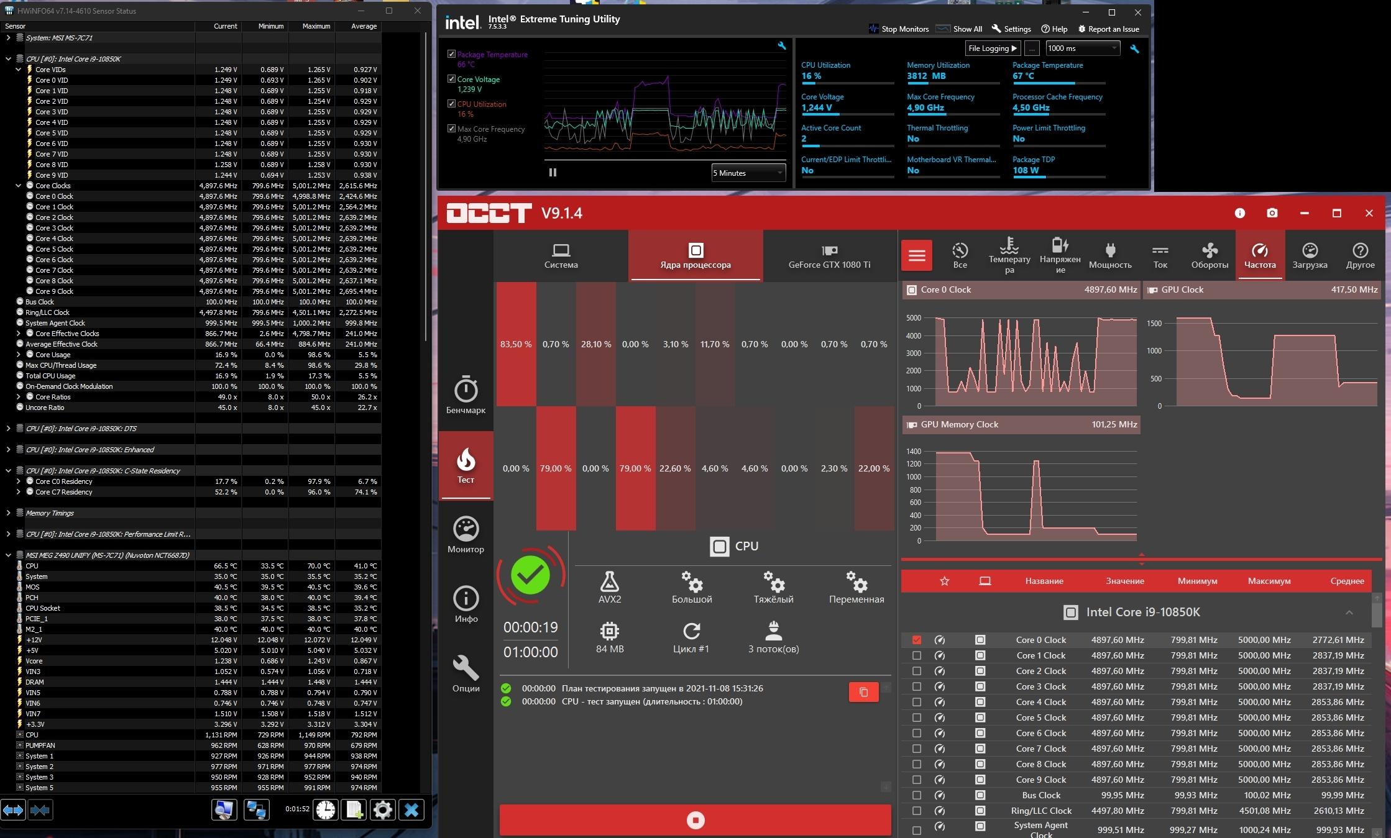
Task: Open Settings in Intel XTU
Action: coord(1011,29)
